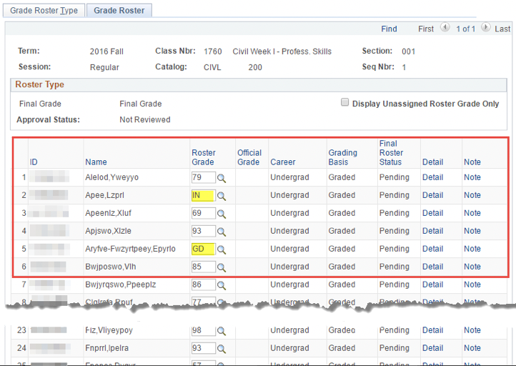Open grade lookup for Bwjposwo,Vlh

222,267
